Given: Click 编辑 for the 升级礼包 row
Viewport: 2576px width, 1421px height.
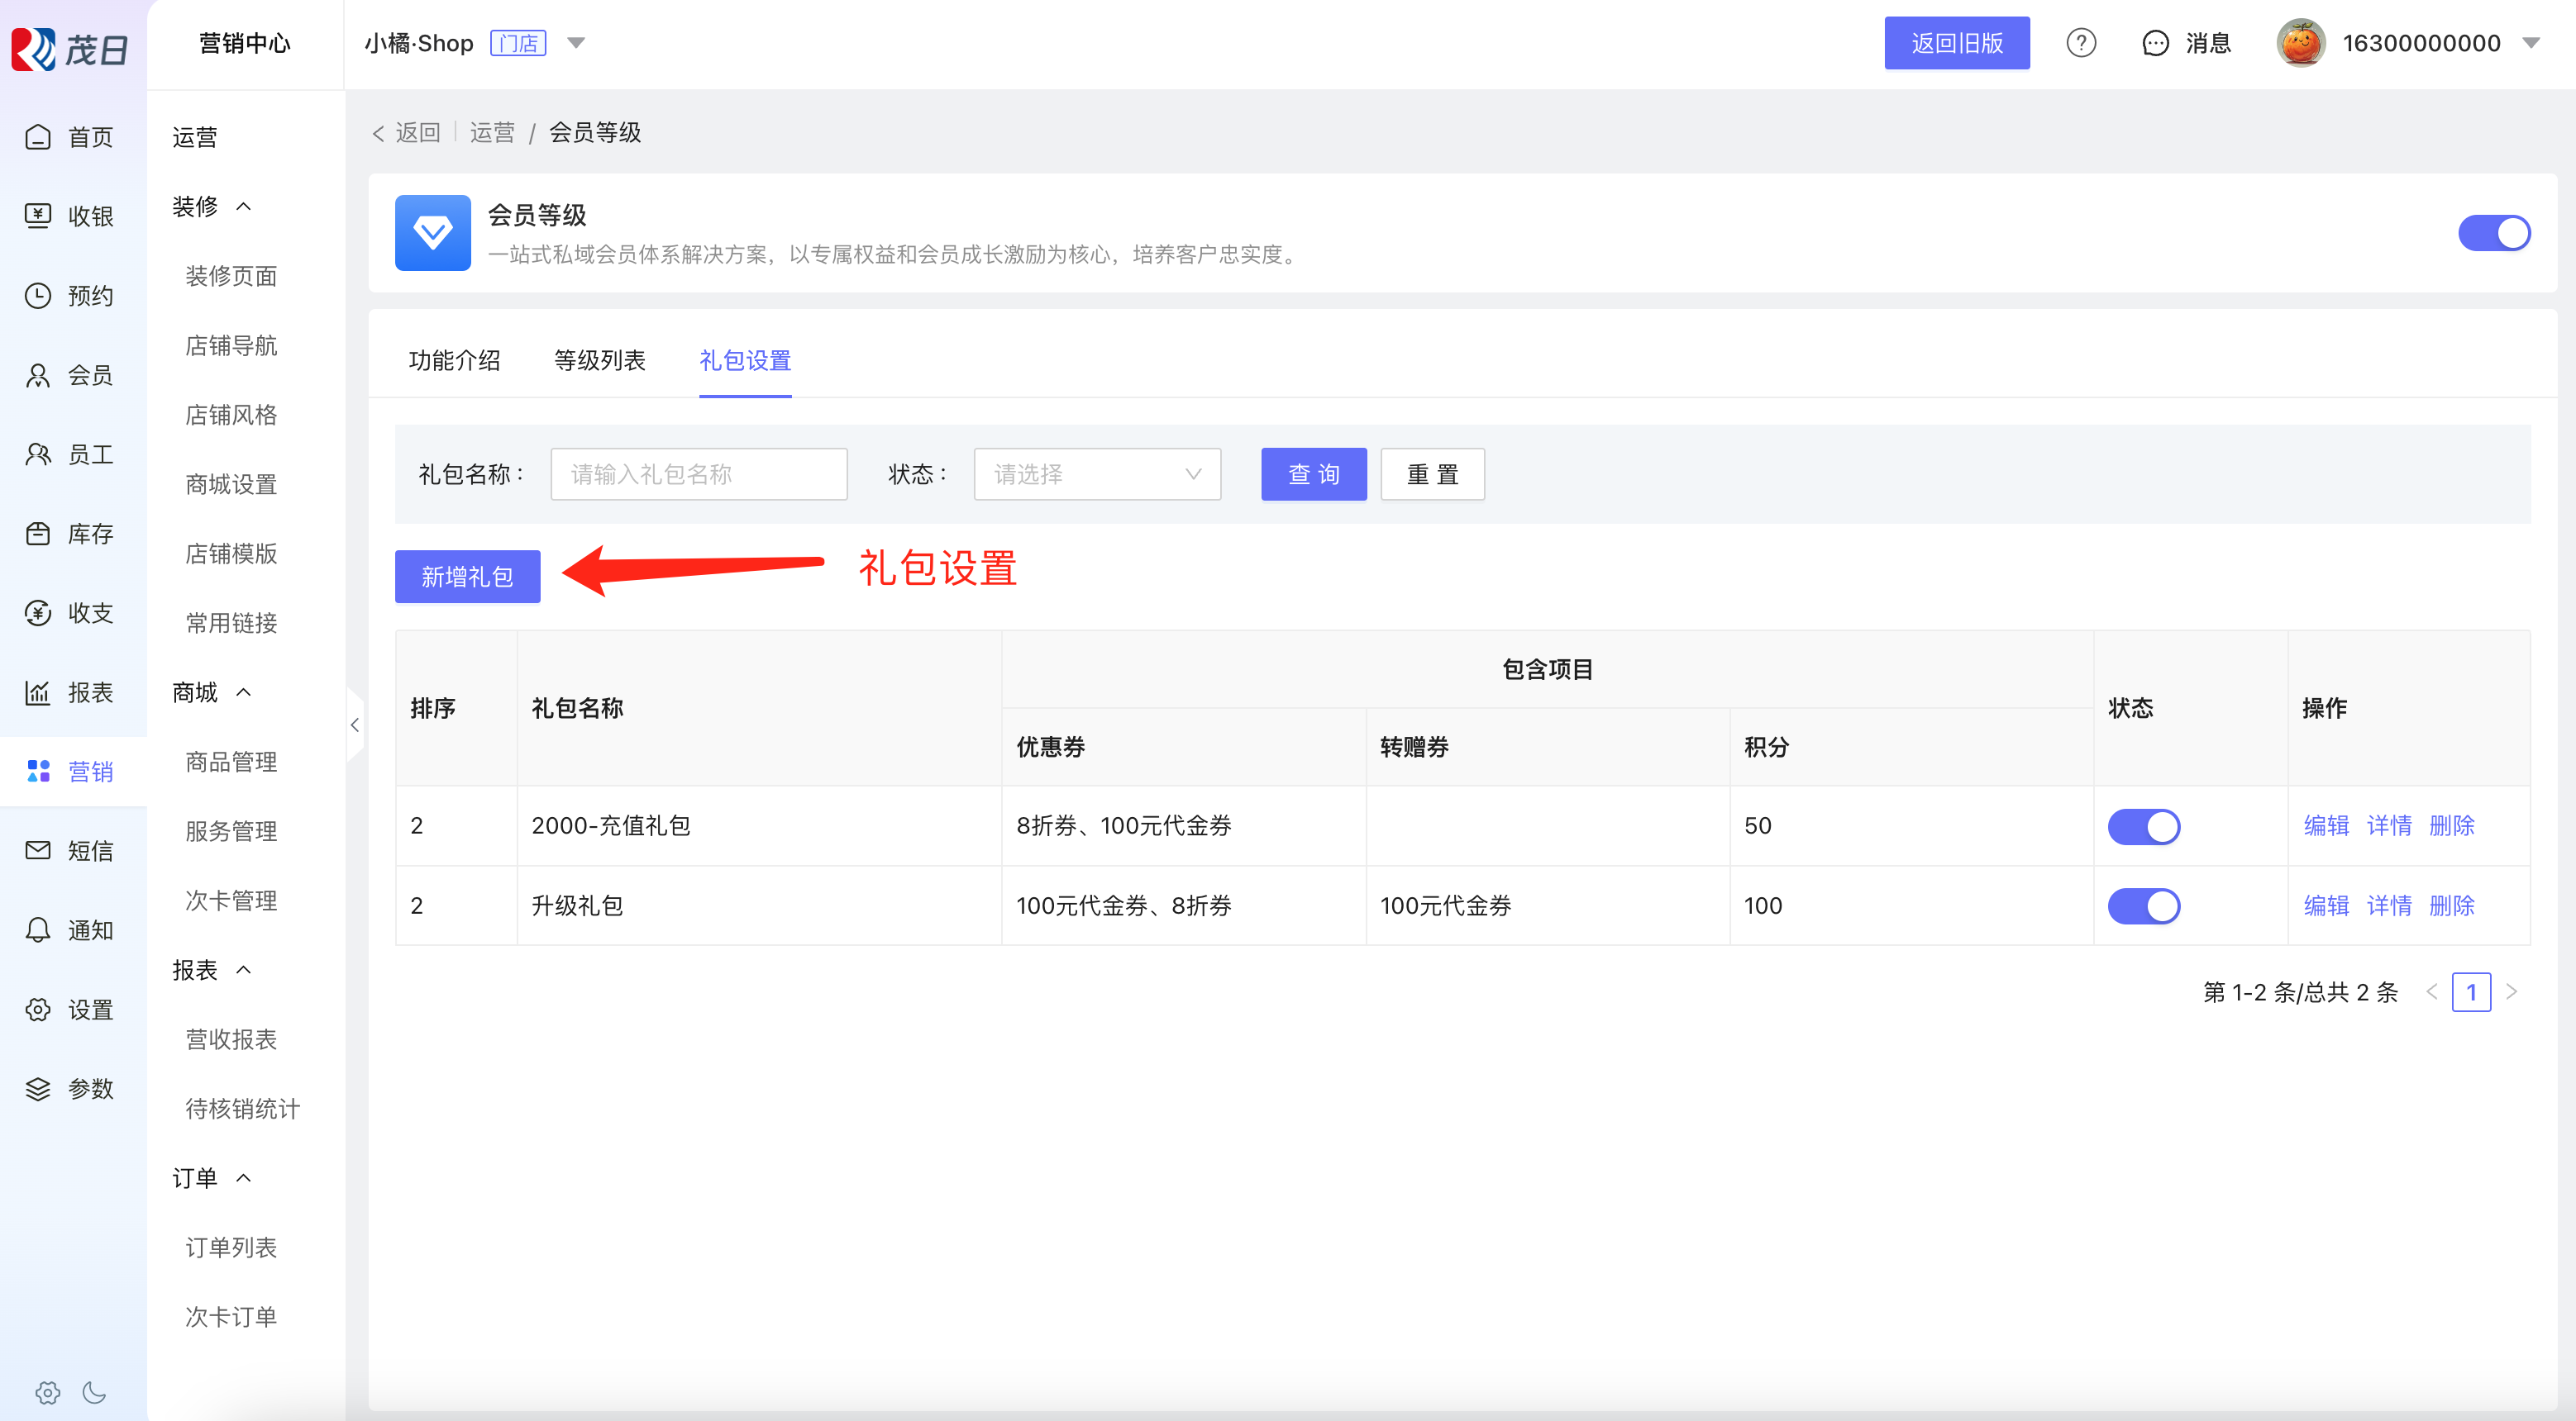Looking at the screenshot, I should pos(2326,906).
